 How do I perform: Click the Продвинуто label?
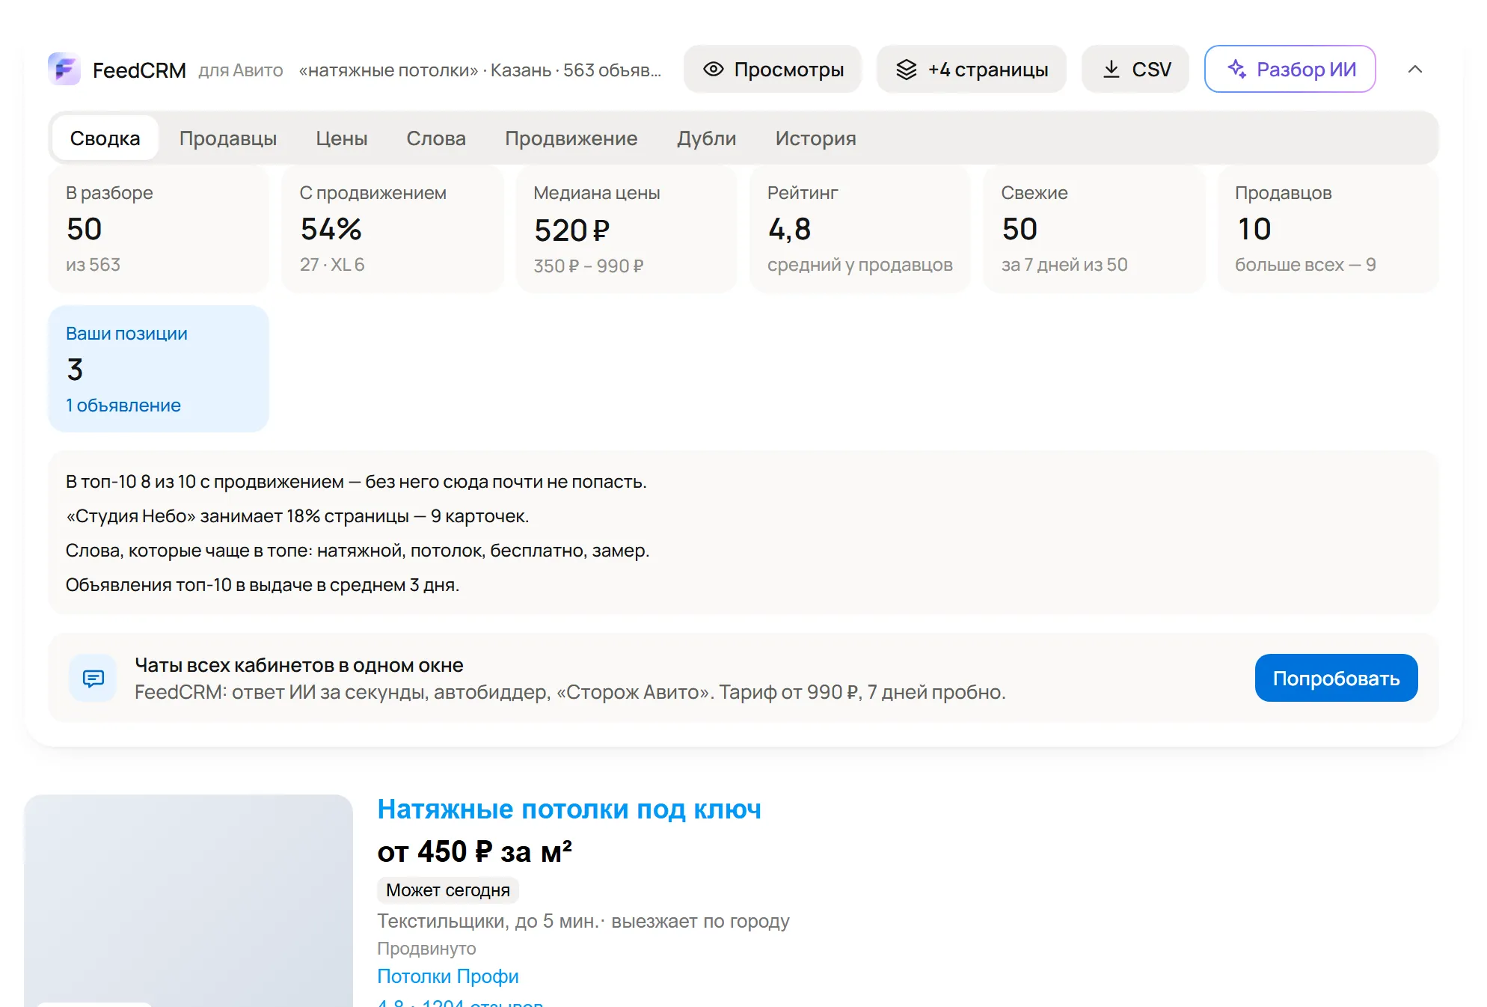[x=426, y=949]
